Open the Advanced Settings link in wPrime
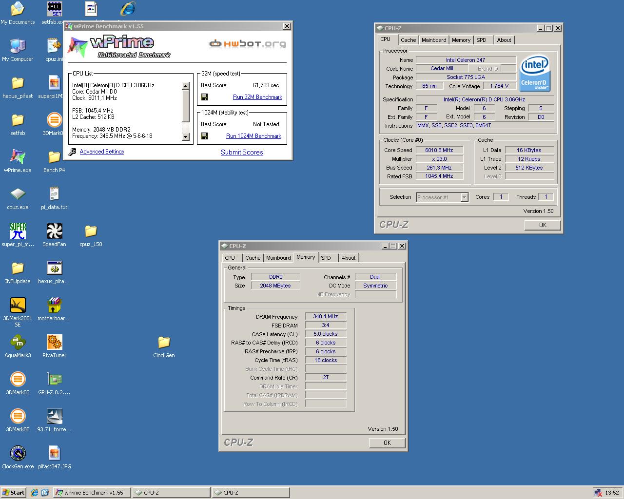This screenshot has width=624, height=499. (x=102, y=152)
